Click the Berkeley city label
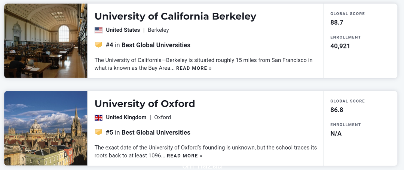The image size is (404, 170). coord(158,30)
